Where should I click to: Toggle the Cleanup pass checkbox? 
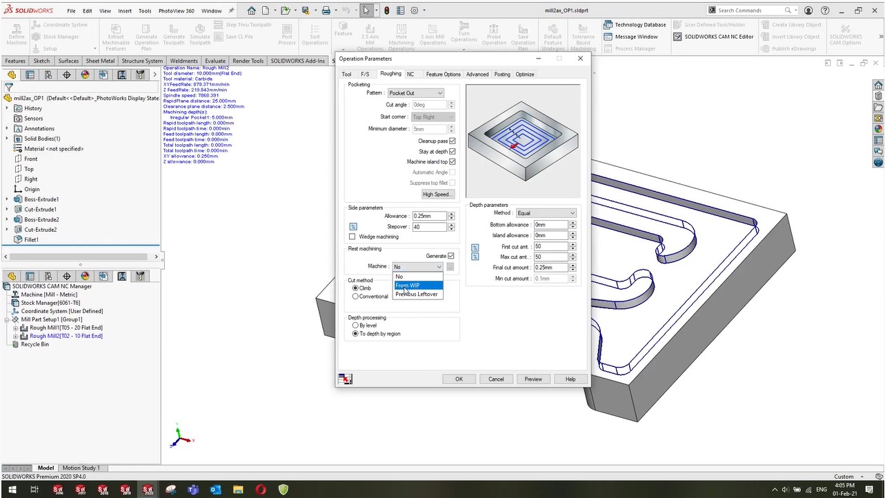tap(453, 141)
